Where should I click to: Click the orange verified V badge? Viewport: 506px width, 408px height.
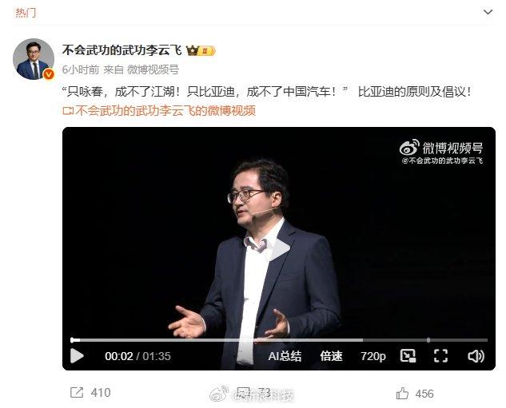[x=49, y=74]
